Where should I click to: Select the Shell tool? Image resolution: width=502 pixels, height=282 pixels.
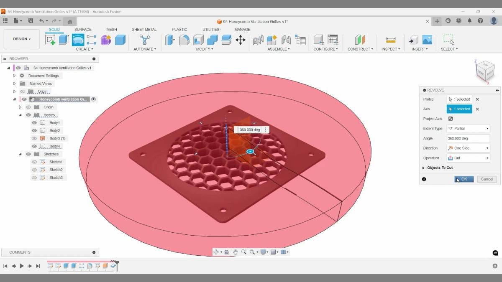(x=198, y=40)
